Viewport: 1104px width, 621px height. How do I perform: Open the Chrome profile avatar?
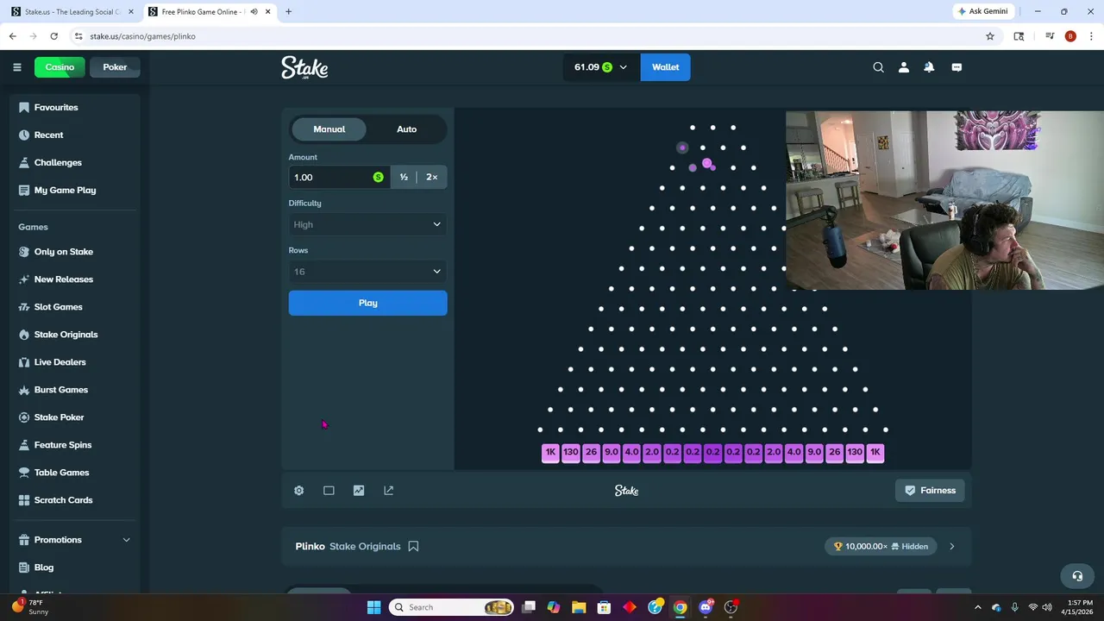click(1070, 36)
